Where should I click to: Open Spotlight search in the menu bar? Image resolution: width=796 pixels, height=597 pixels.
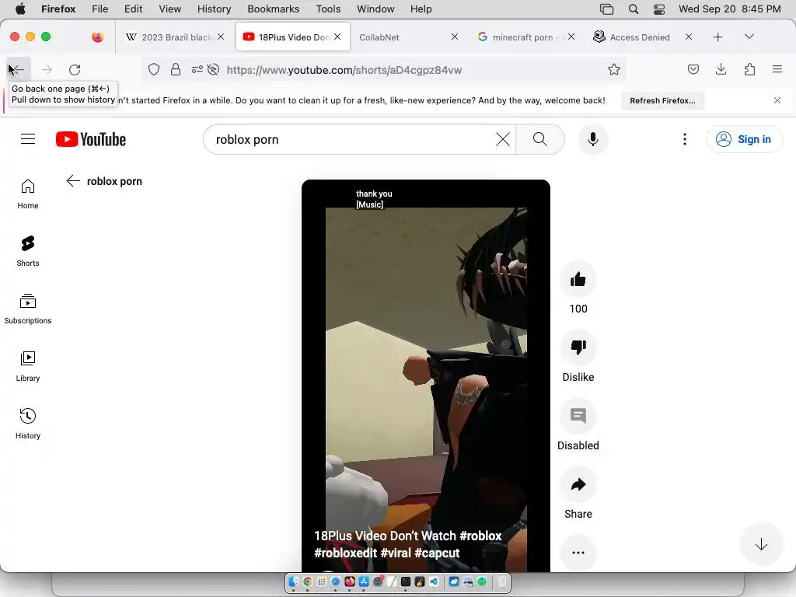coord(633,9)
